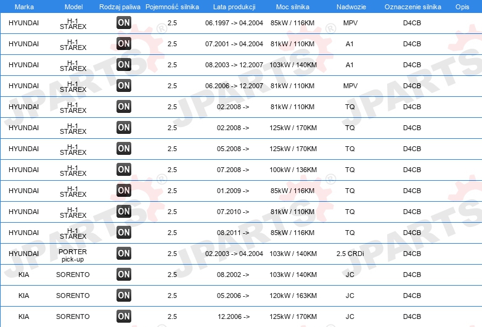Screen dimensions: 482x327
Task: Click ON icon in the 07.2001 -> 04.2004 row
Action: point(124,43)
